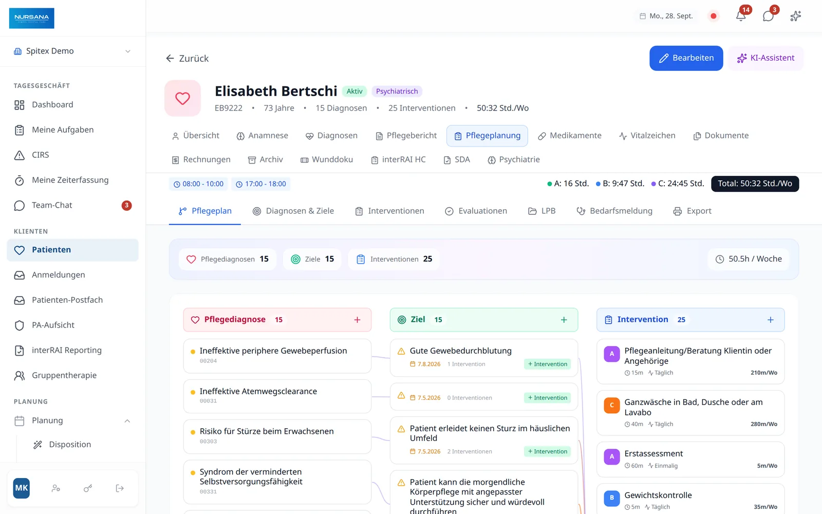Click the user settings icon in sidebar footer
The height and width of the screenshot is (514, 822).
[x=56, y=488]
